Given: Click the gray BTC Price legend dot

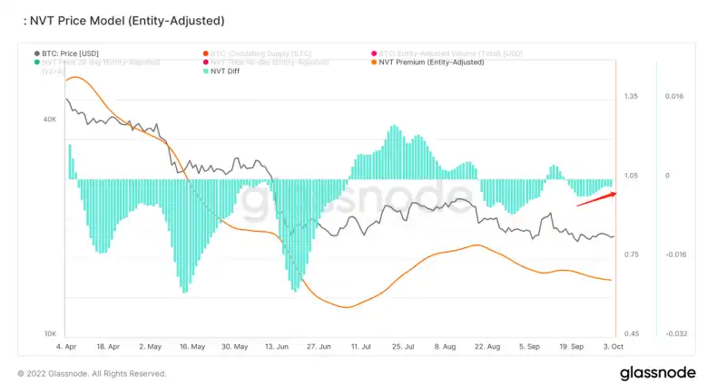Looking at the screenshot, I should click(x=37, y=53).
